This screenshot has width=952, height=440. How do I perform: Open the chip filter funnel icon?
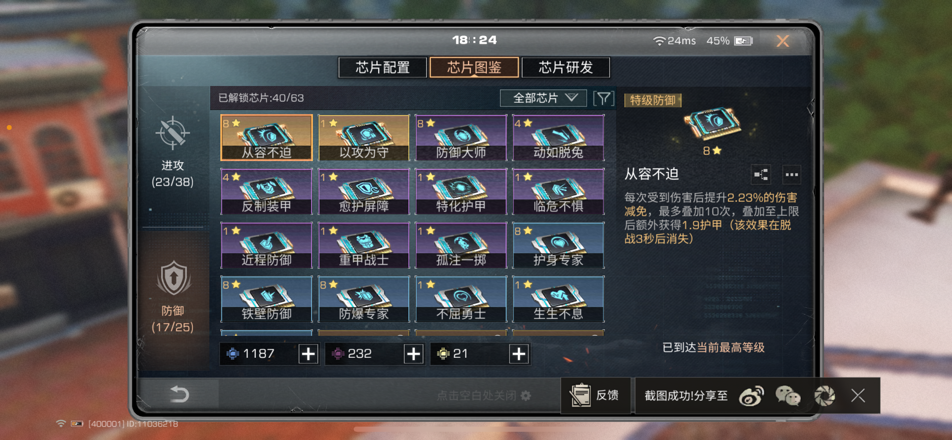tap(603, 98)
